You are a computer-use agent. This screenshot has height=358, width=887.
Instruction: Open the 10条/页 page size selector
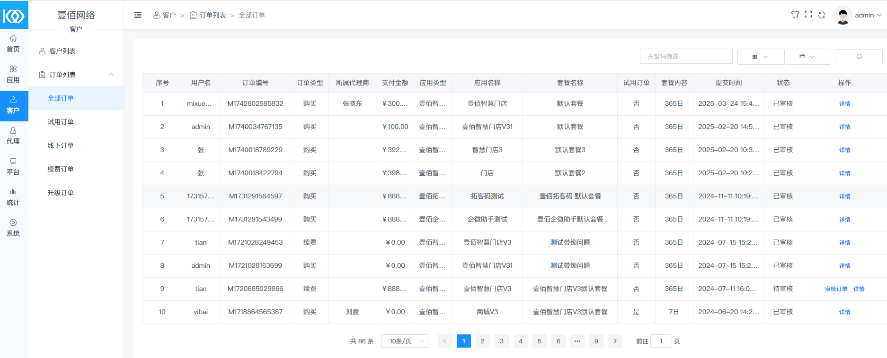click(x=405, y=341)
